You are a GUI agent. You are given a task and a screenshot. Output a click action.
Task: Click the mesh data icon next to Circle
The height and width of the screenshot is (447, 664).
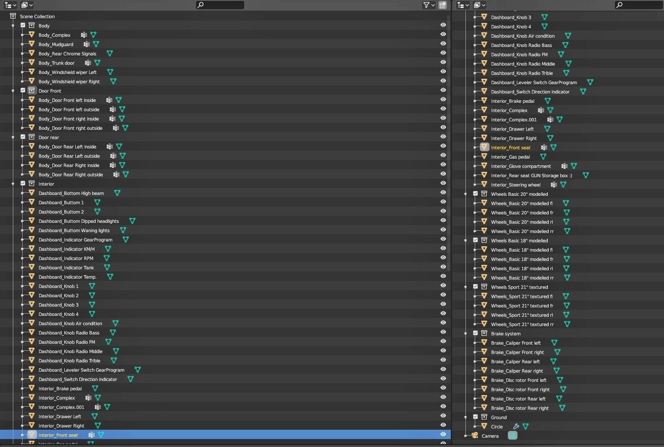click(x=525, y=426)
